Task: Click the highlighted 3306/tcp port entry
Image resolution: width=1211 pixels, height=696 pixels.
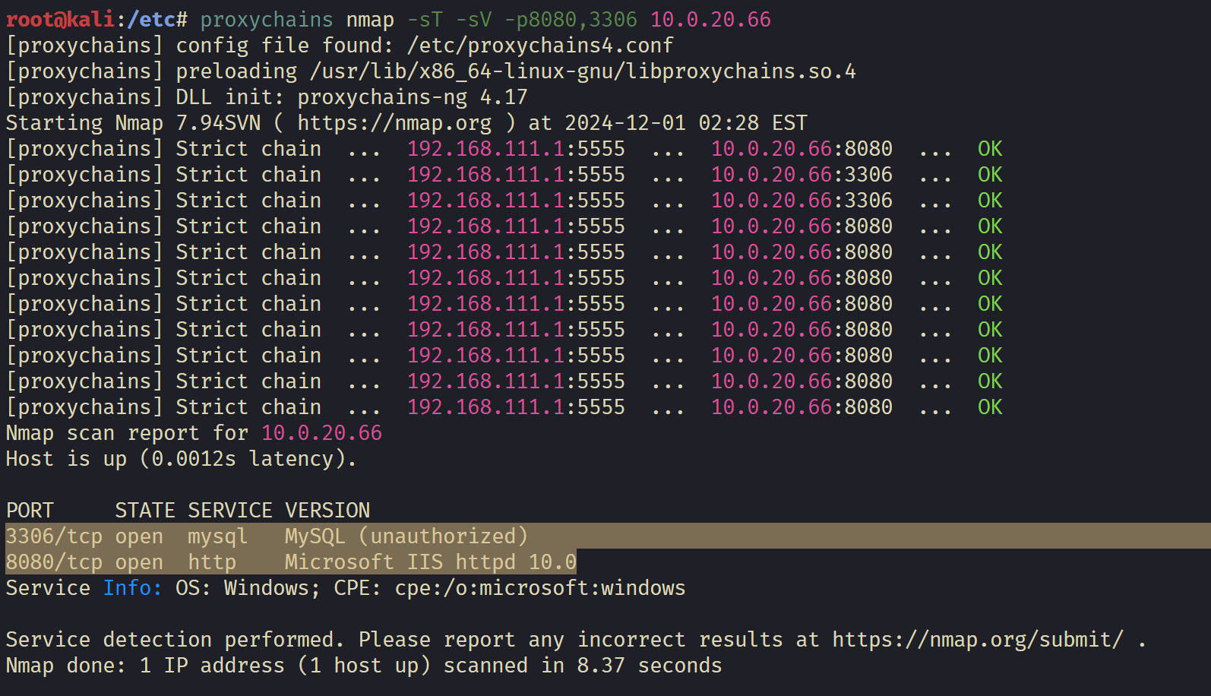Action: [x=54, y=536]
